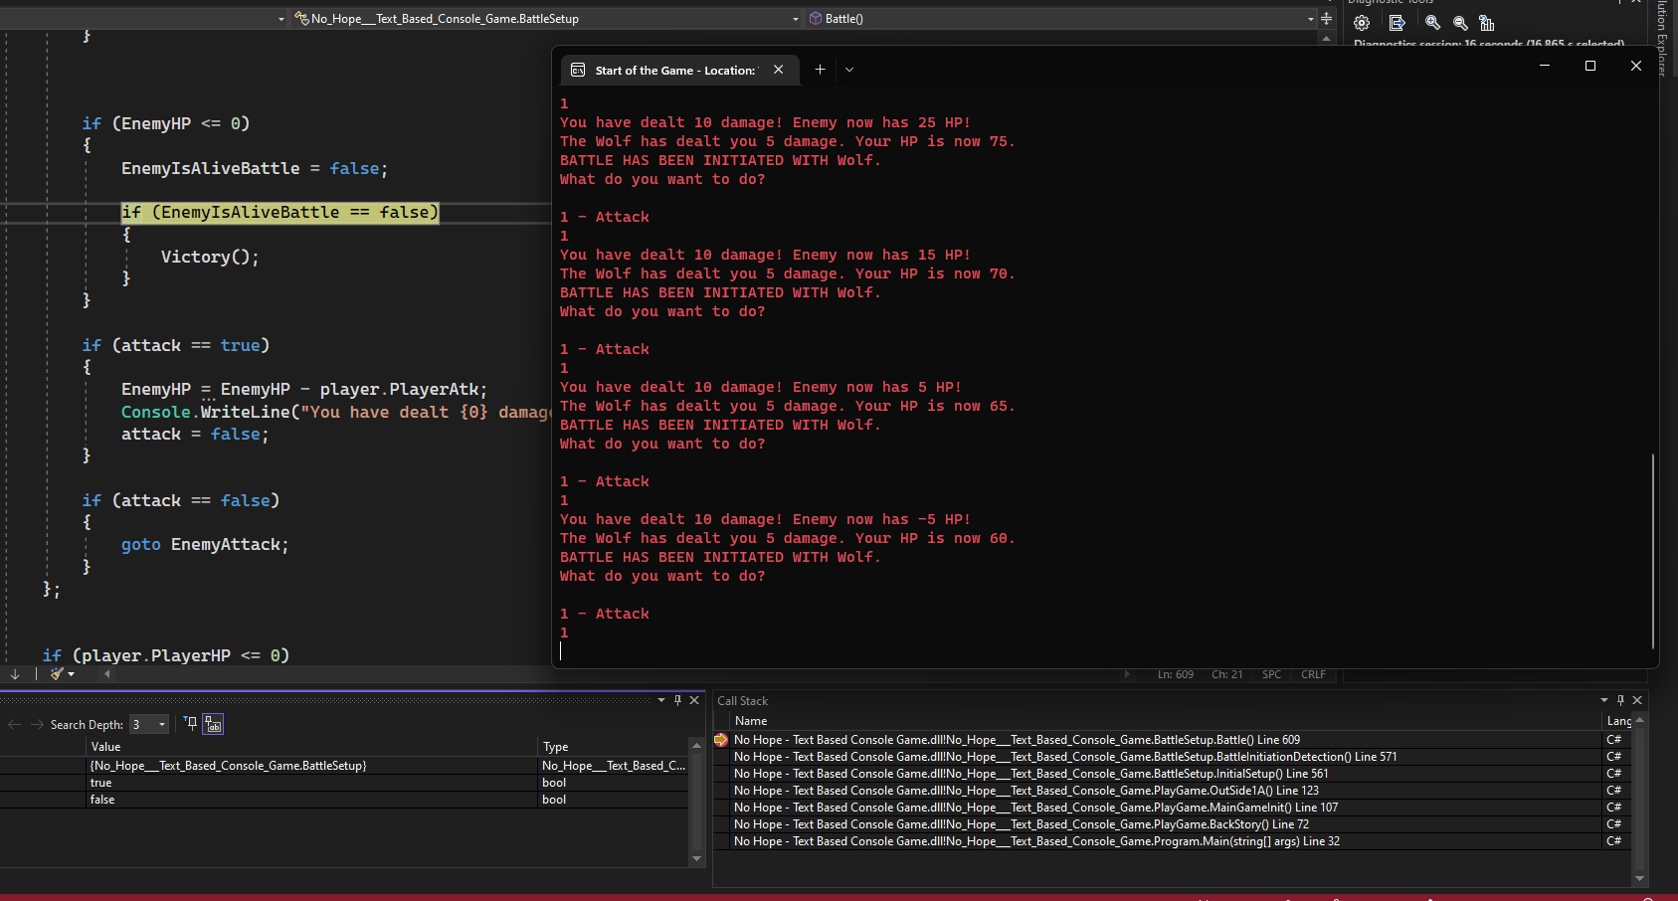Image resolution: width=1678 pixels, height=901 pixels.
Task: Minimize the console window
Action: pyautogui.click(x=1545, y=66)
